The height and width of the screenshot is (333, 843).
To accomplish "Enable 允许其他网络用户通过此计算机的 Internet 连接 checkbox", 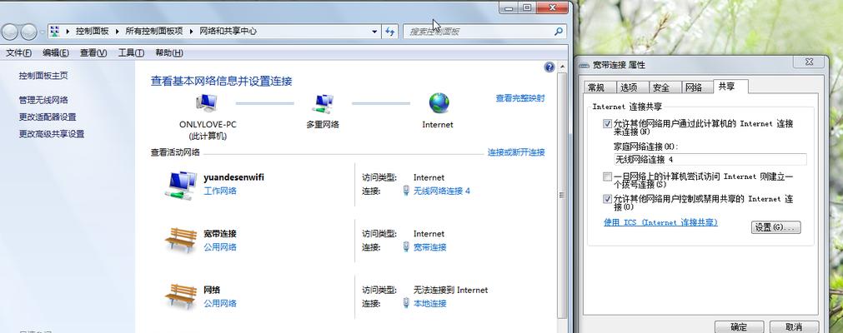I will (608, 123).
